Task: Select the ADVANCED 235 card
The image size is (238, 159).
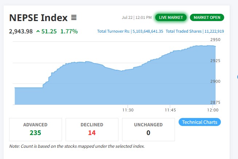Action: click(x=35, y=129)
